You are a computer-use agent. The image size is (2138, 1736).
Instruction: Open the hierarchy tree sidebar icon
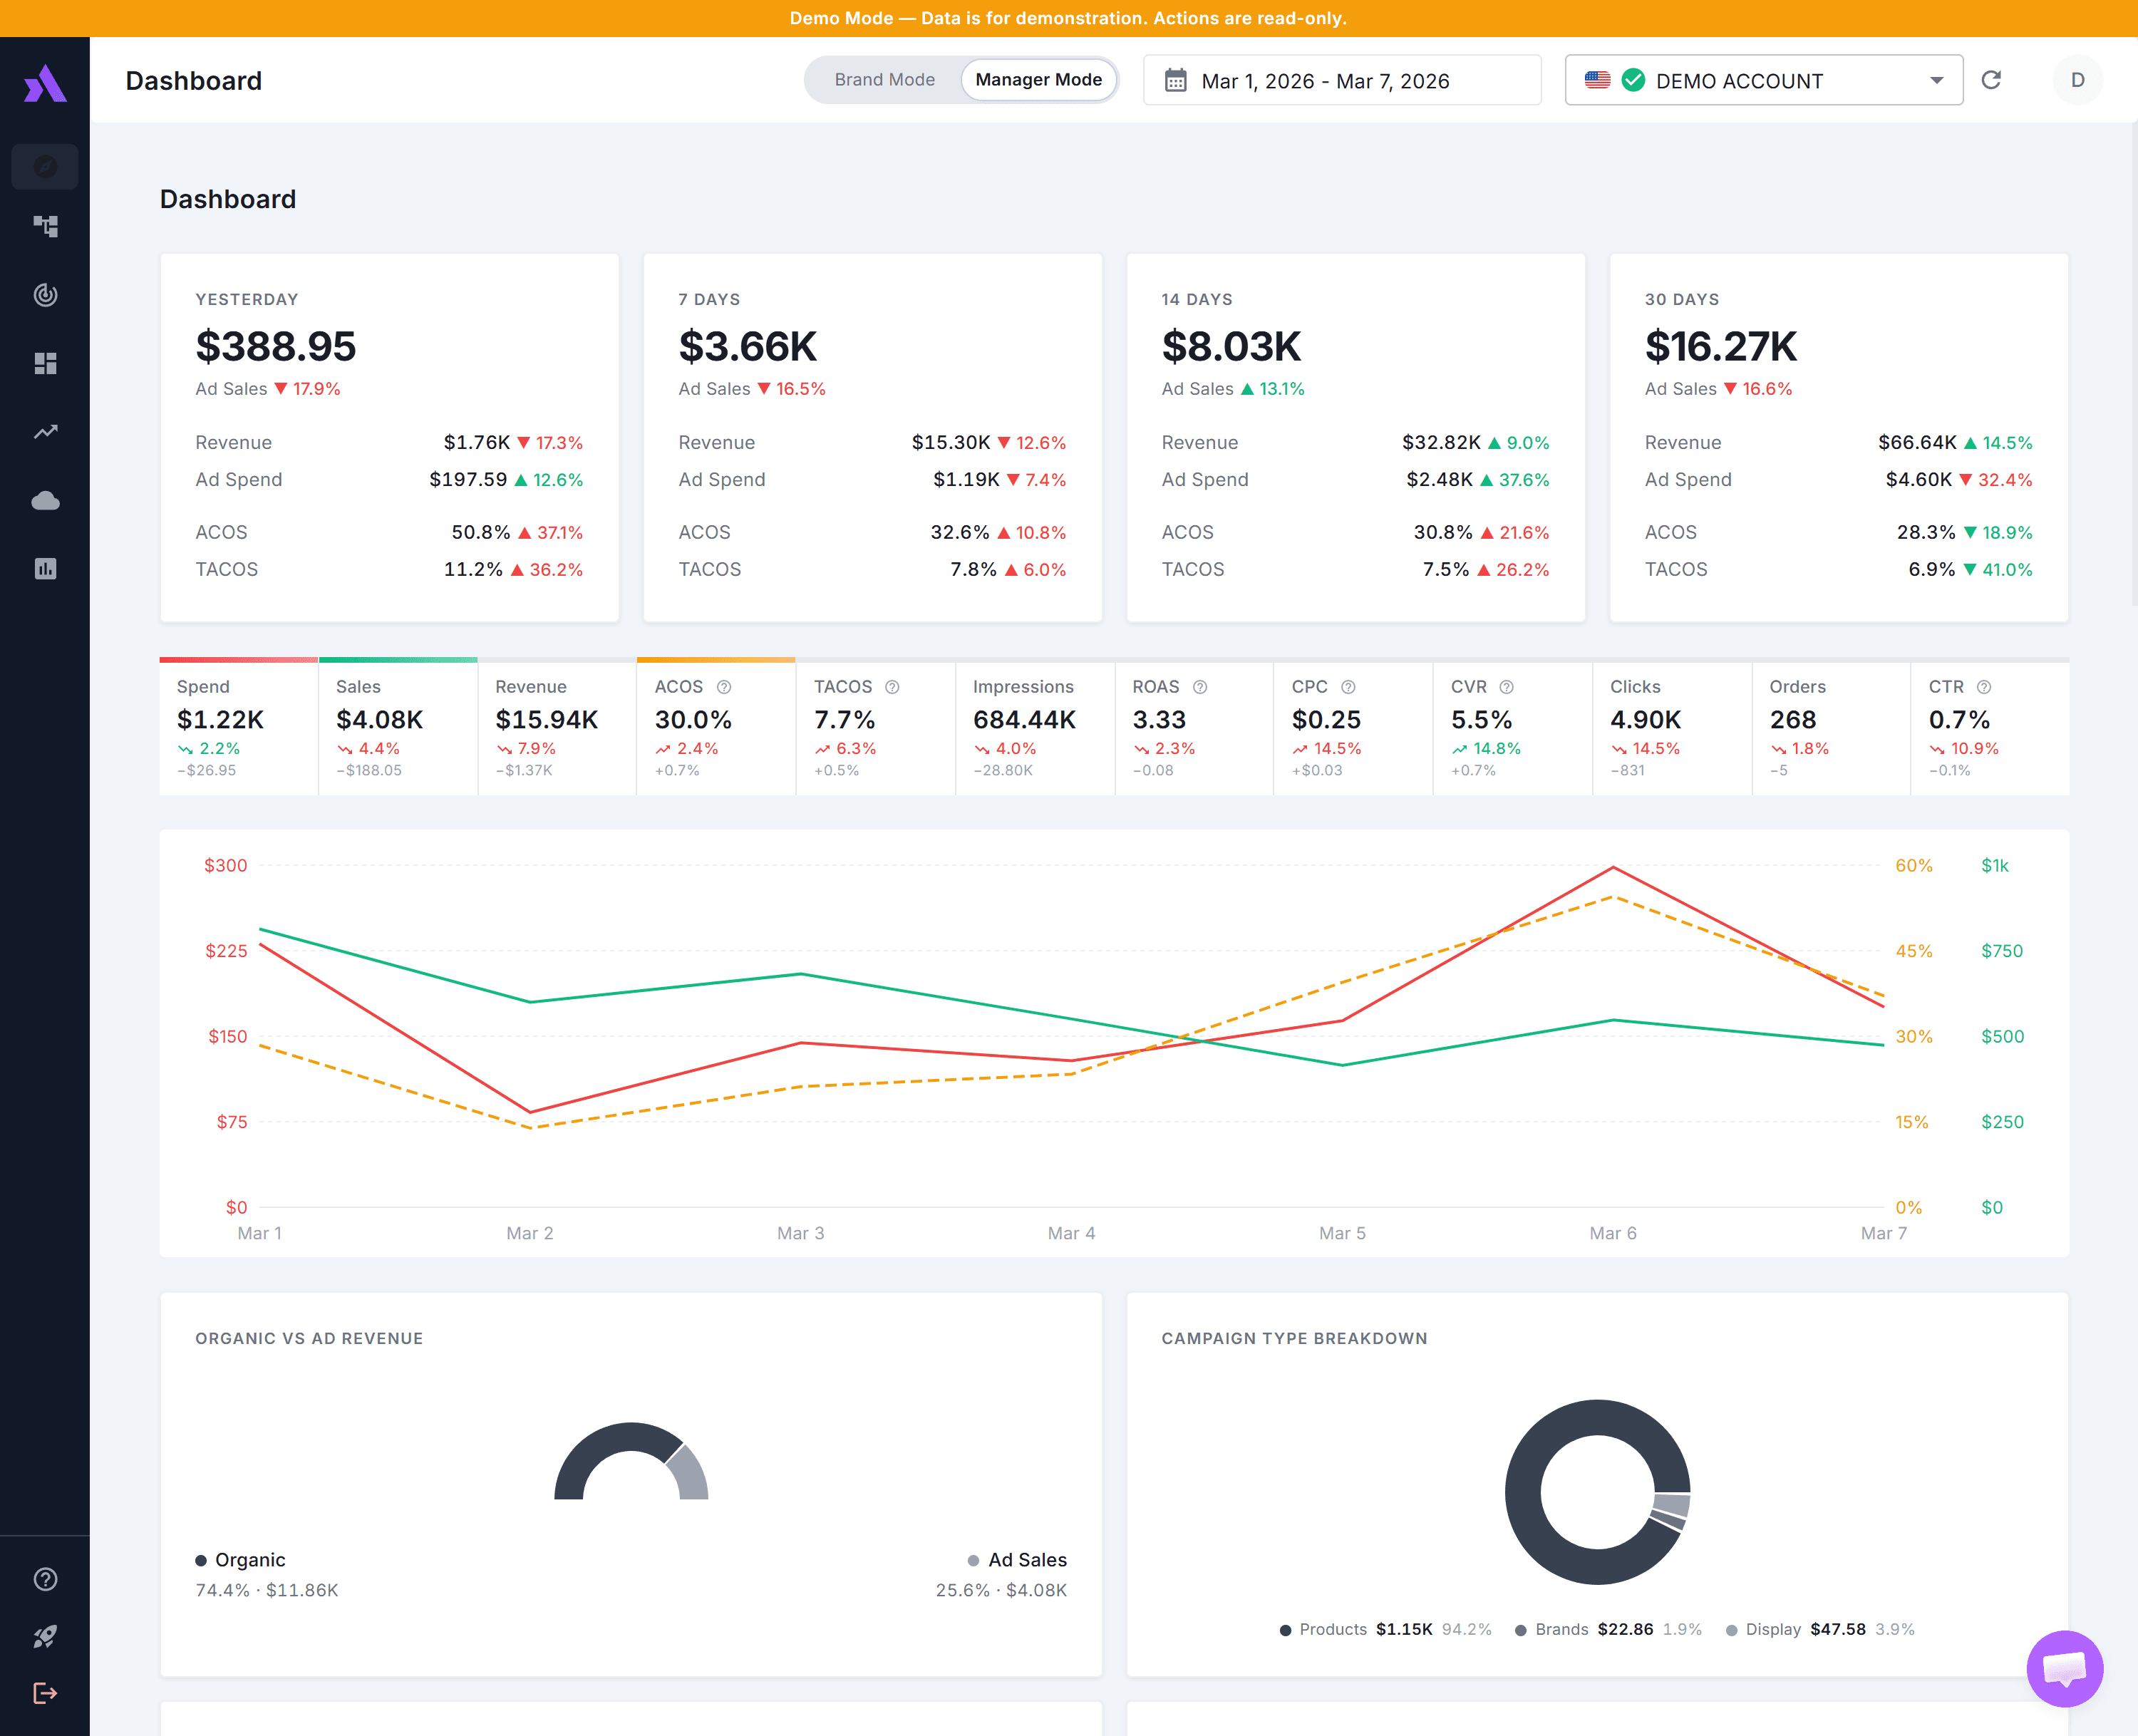coord(45,227)
